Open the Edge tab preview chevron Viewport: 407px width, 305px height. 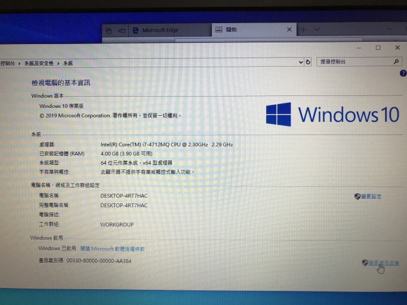[x=317, y=29]
